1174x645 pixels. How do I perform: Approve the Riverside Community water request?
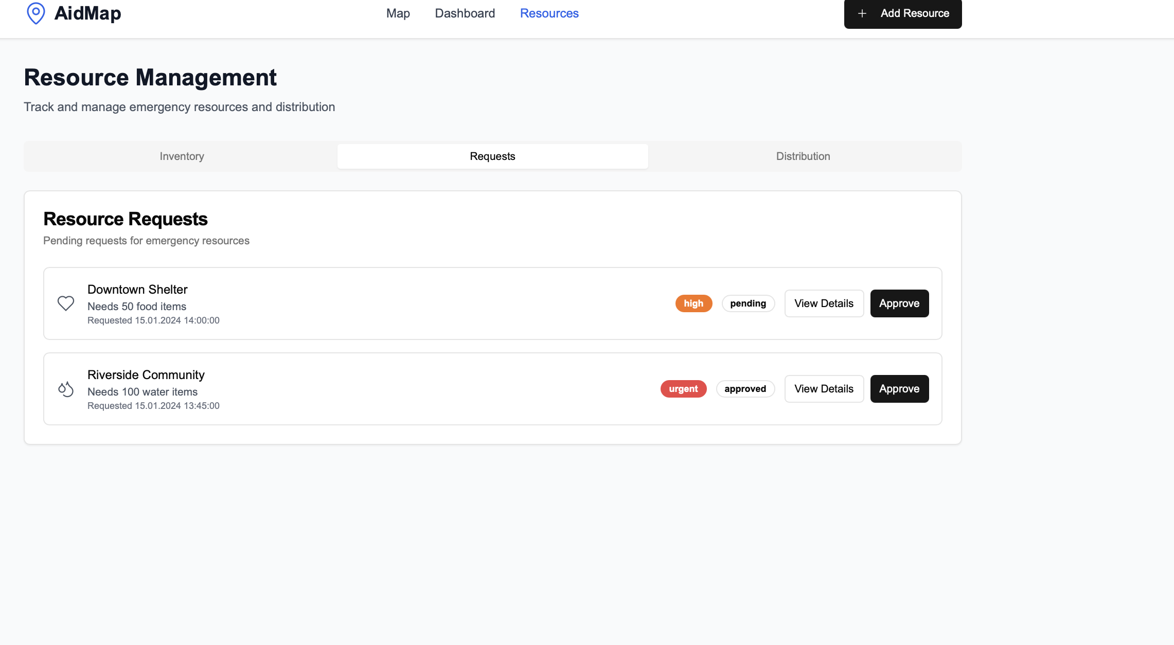pos(899,389)
